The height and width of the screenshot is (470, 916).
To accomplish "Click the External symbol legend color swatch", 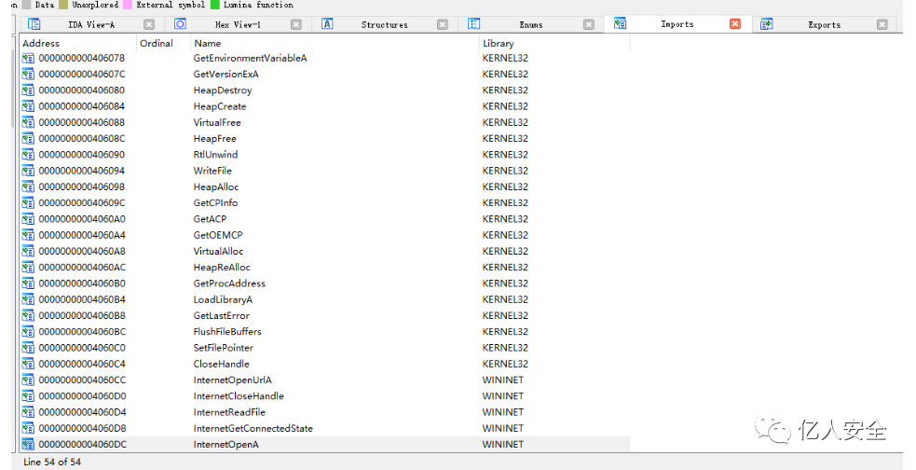I will (x=128, y=4).
